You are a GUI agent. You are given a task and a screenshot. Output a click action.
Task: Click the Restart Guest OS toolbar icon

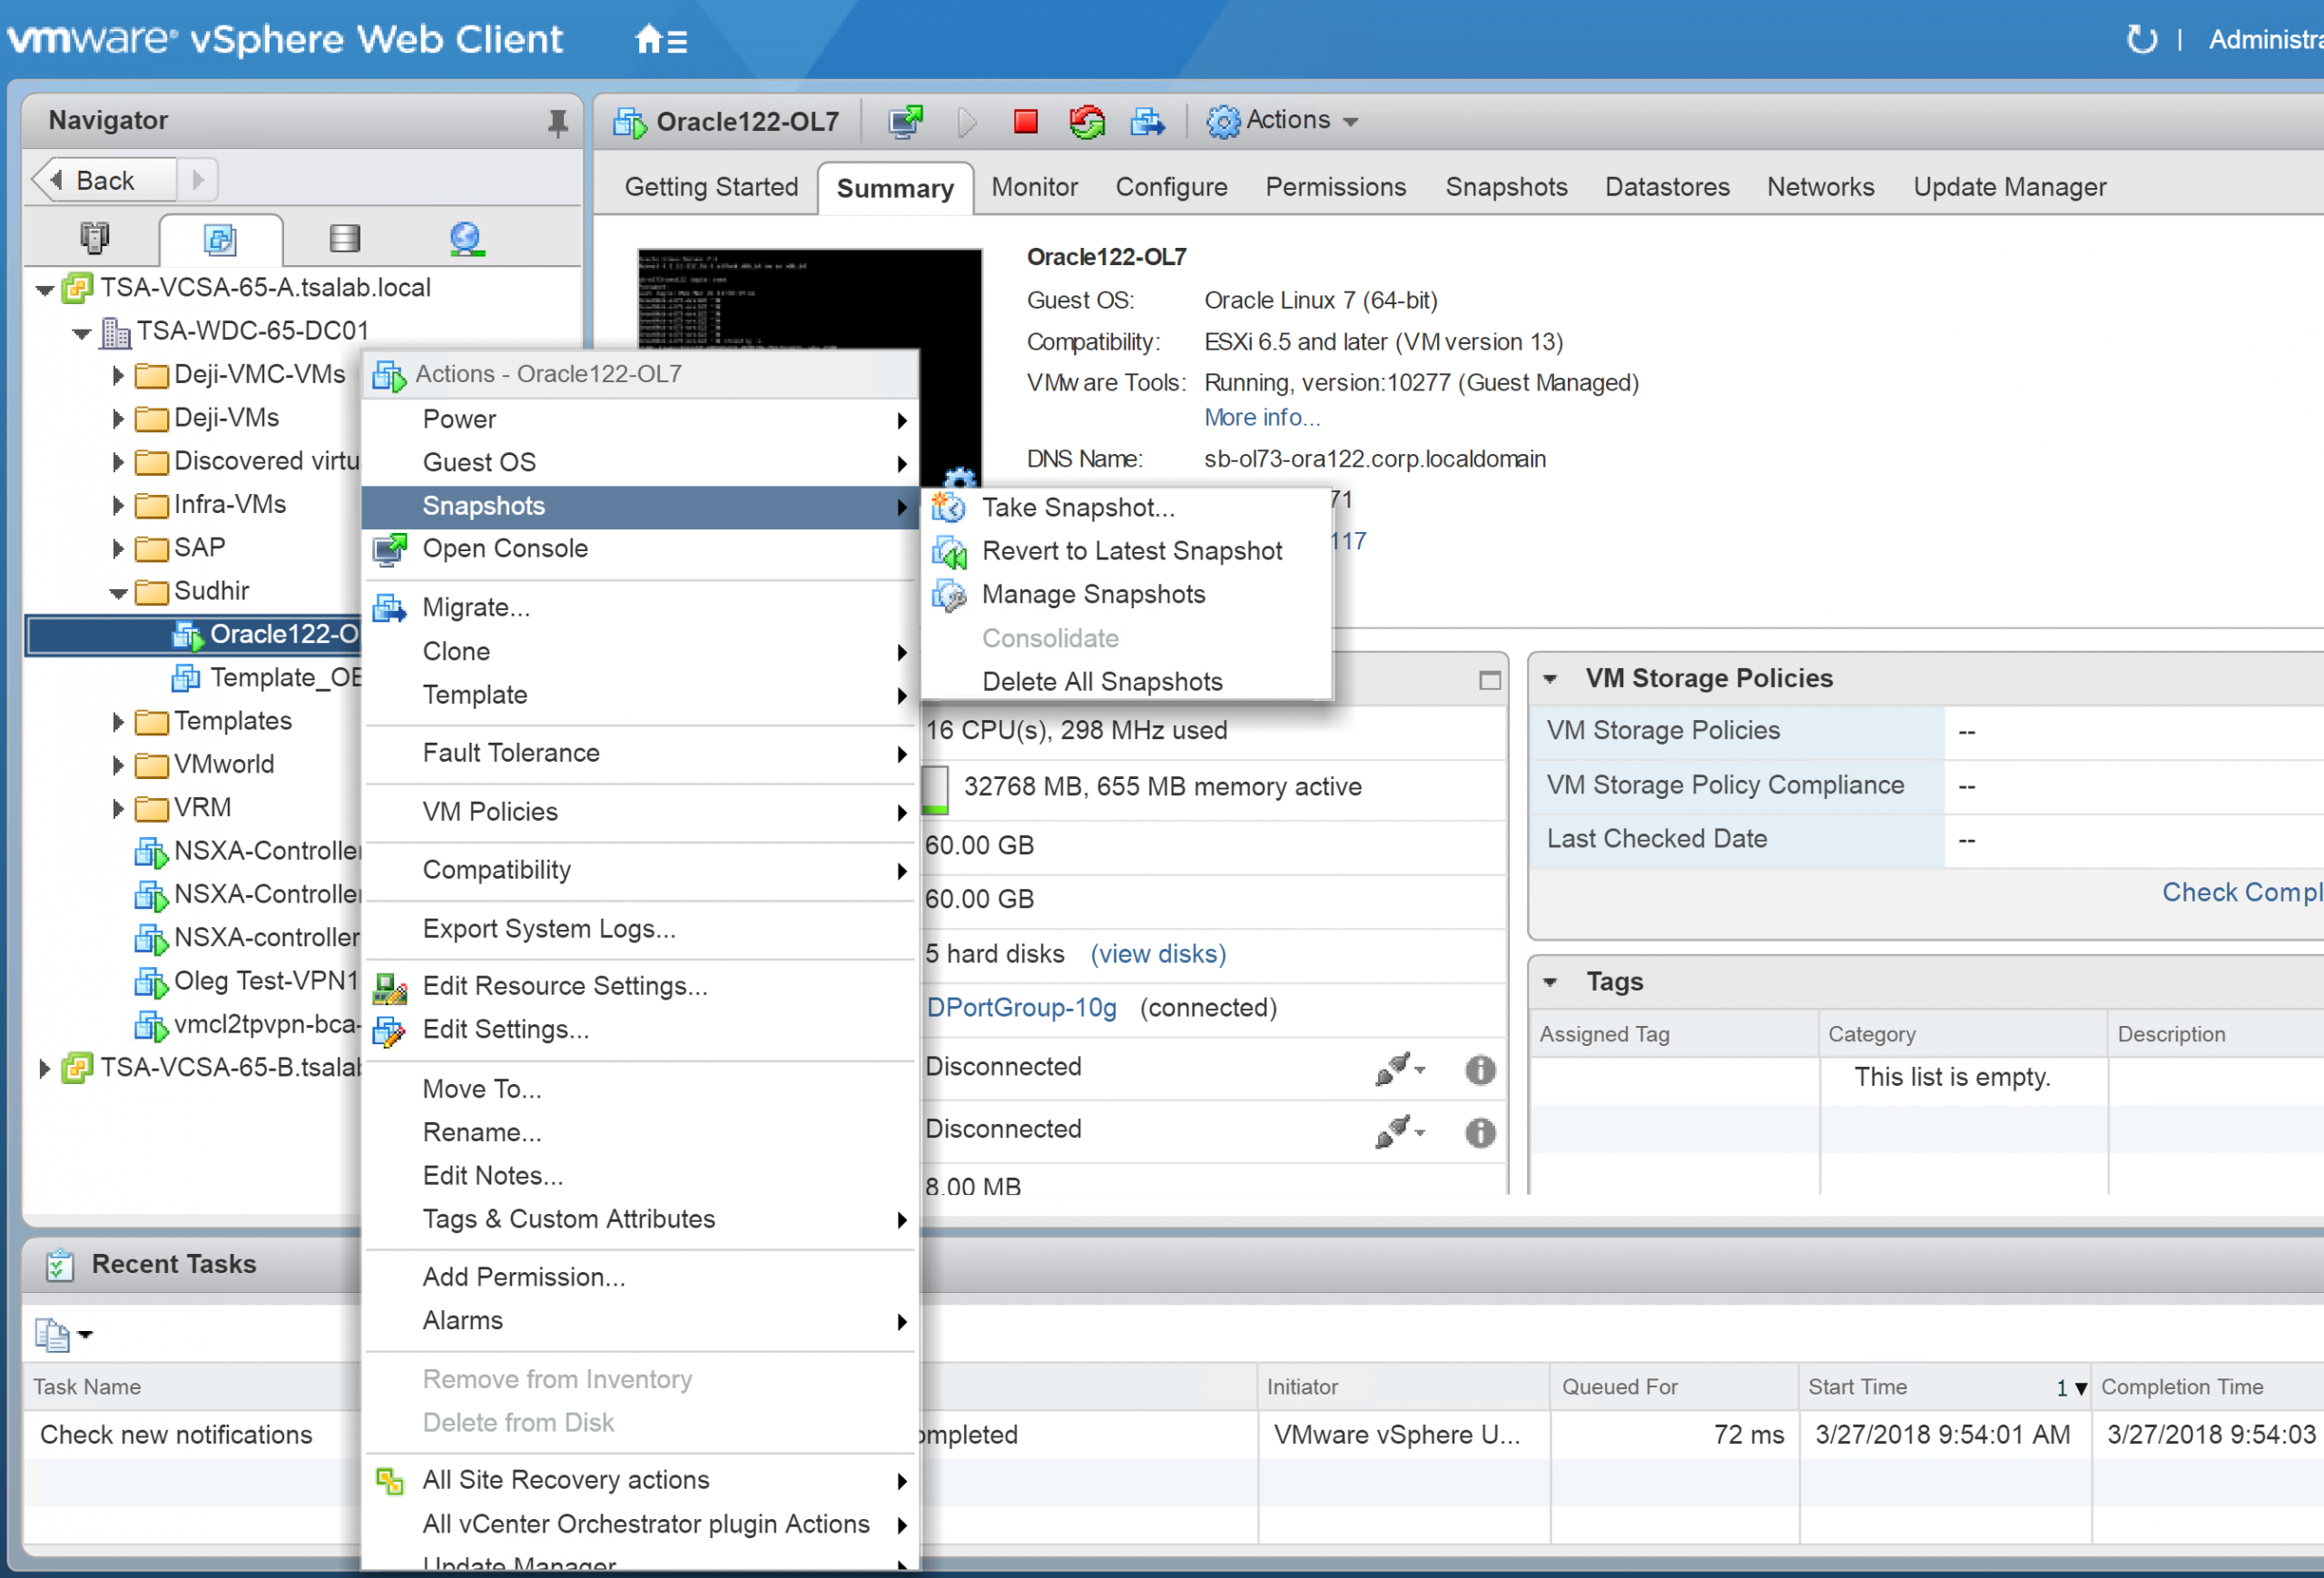1086,121
